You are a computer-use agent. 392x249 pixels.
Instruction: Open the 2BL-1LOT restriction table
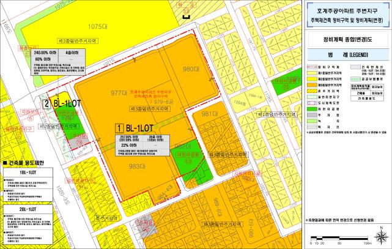coord(29,225)
